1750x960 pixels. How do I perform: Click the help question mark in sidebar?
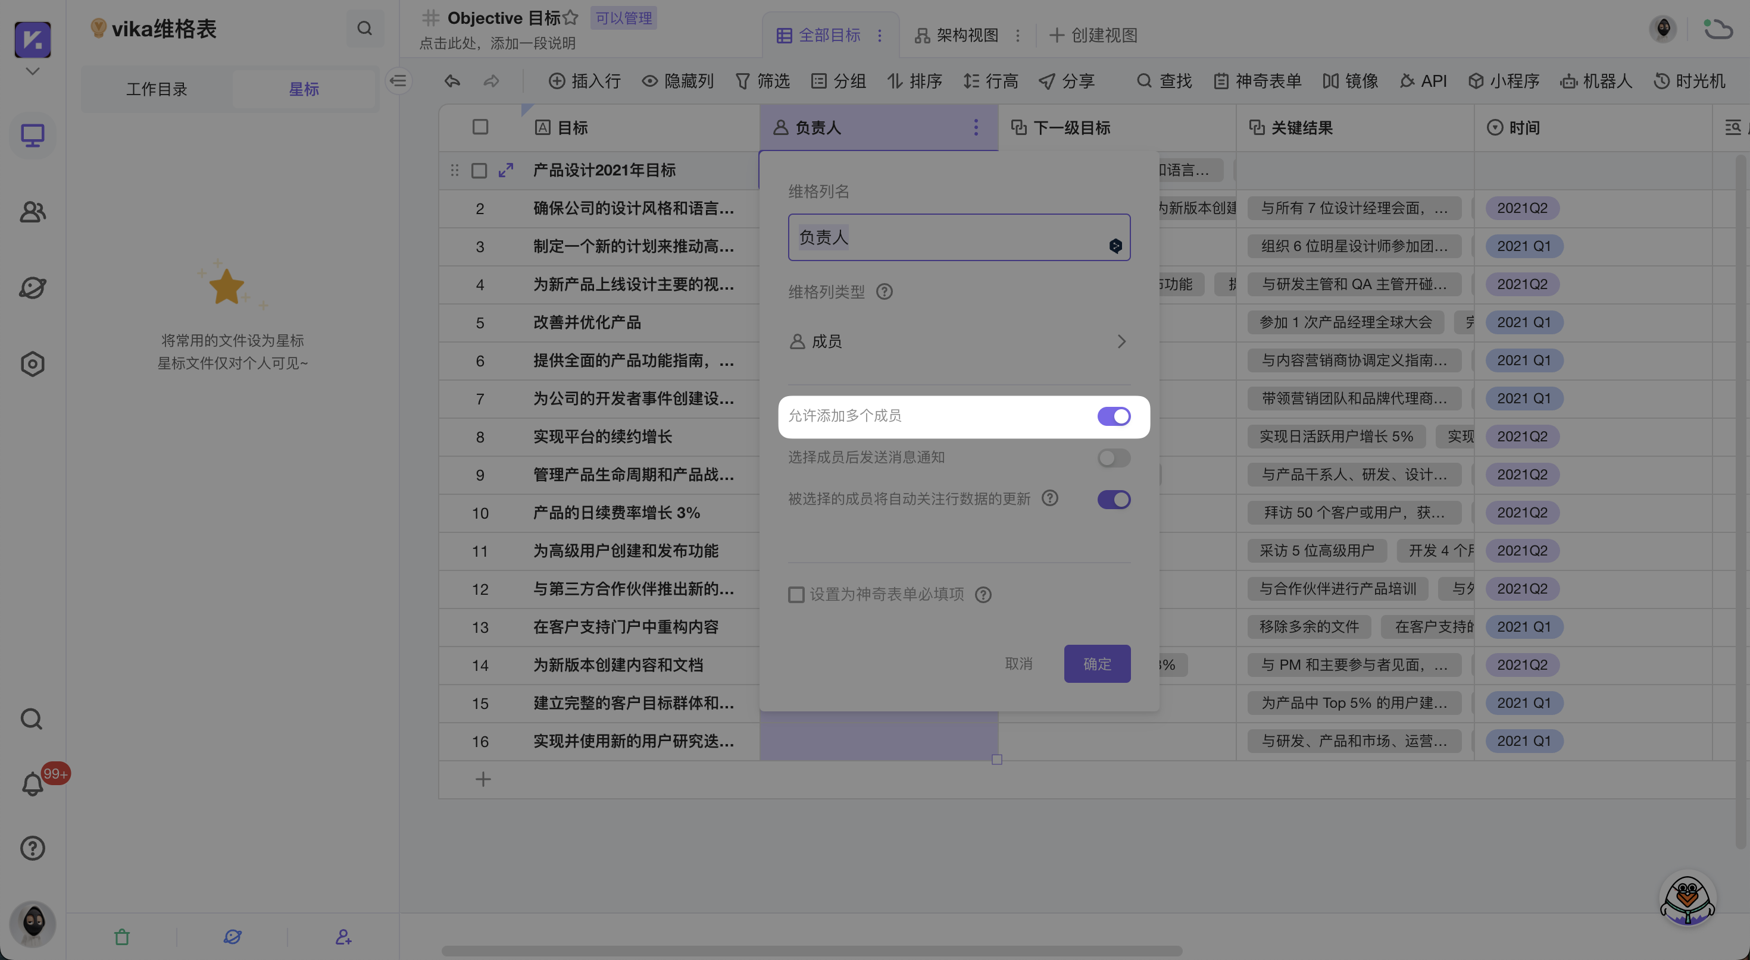[x=32, y=848]
